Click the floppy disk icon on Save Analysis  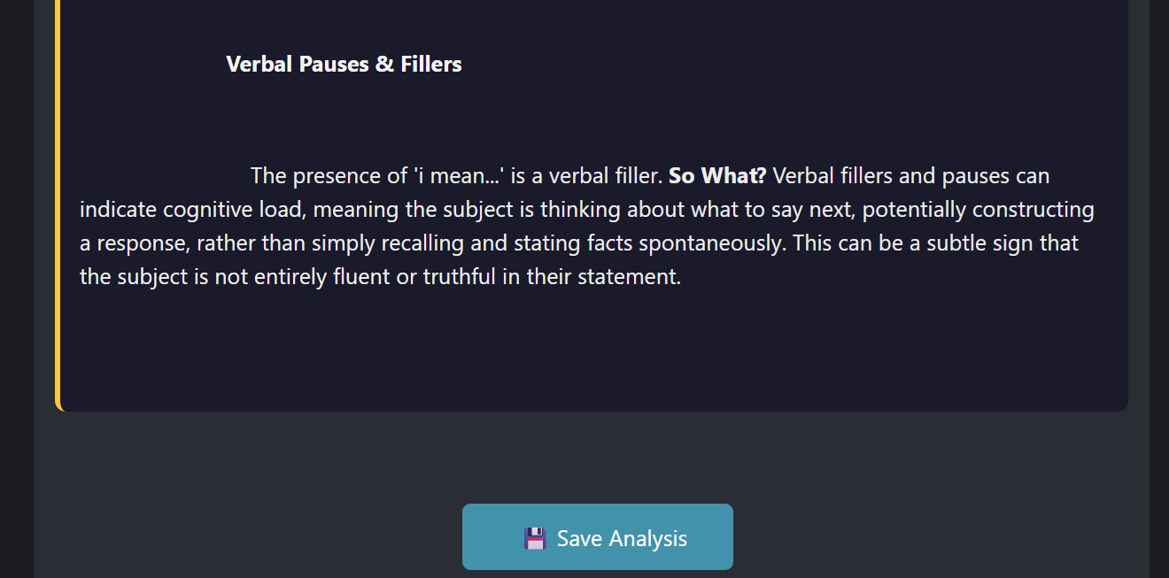(535, 538)
